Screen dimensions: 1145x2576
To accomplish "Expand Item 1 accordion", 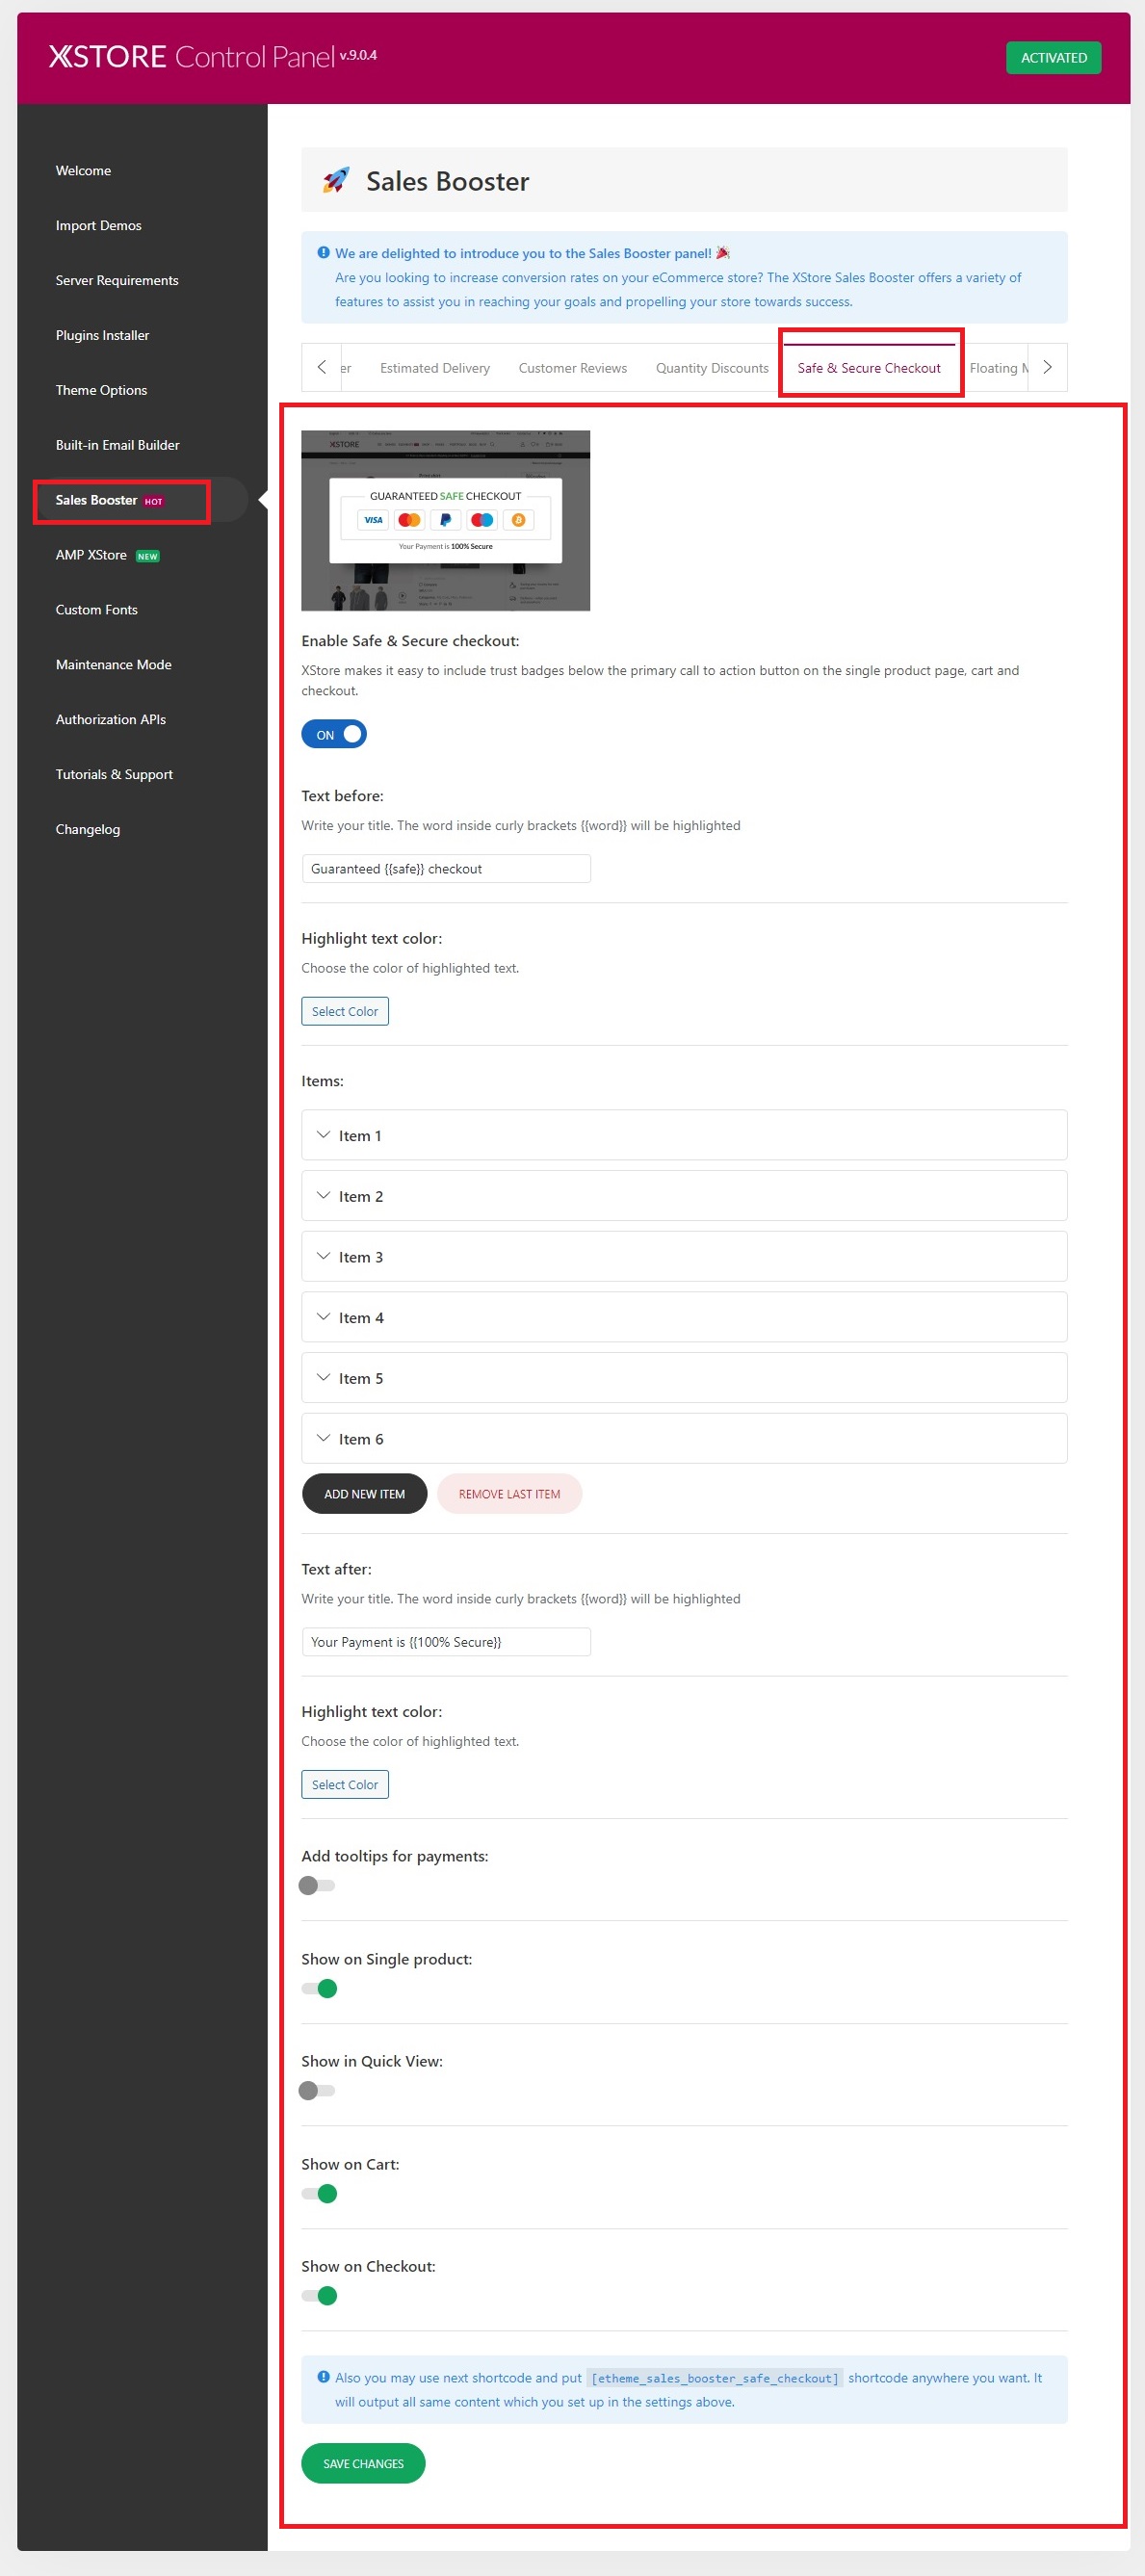I will 684,1135.
